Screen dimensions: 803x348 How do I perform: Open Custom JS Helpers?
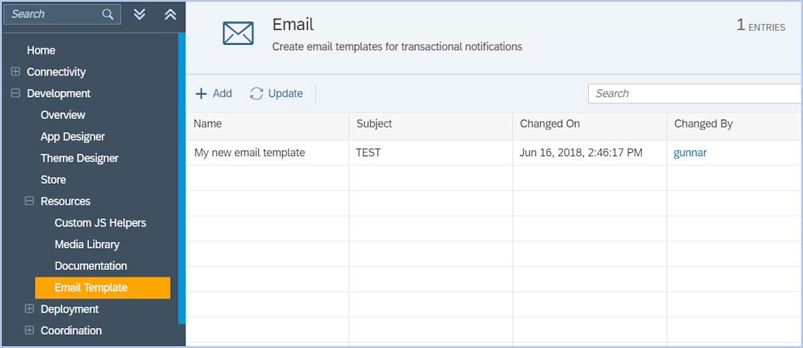point(100,222)
